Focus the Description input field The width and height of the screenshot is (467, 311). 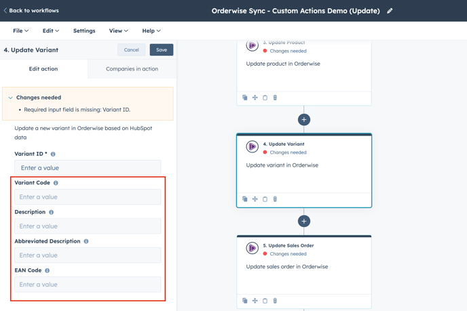tap(88, 226)
